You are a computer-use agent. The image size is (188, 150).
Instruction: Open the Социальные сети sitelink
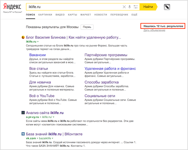(x=100, y=96)
